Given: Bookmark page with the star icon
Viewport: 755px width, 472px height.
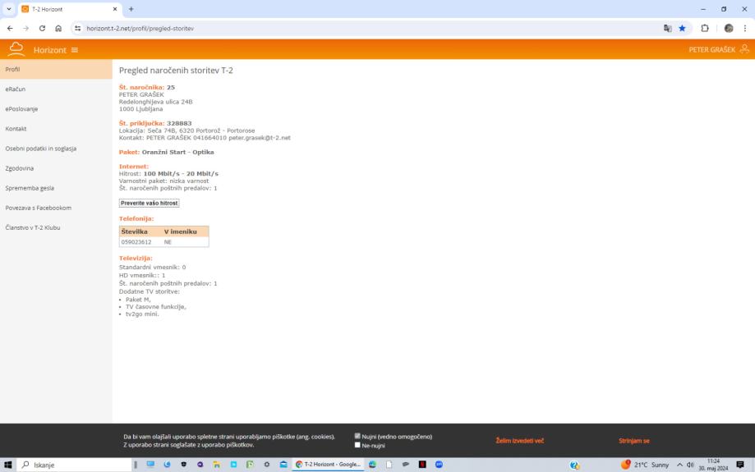Looking at the screenshot, I should 682,28.
